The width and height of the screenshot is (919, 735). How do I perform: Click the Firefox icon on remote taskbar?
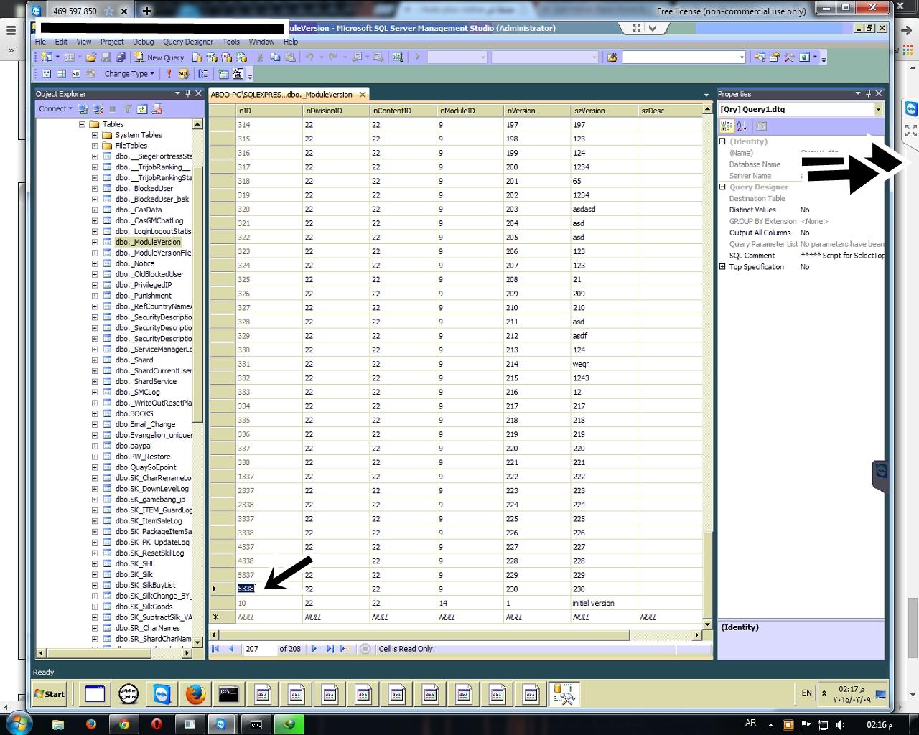pyautogui.click(x=195, y=694)
